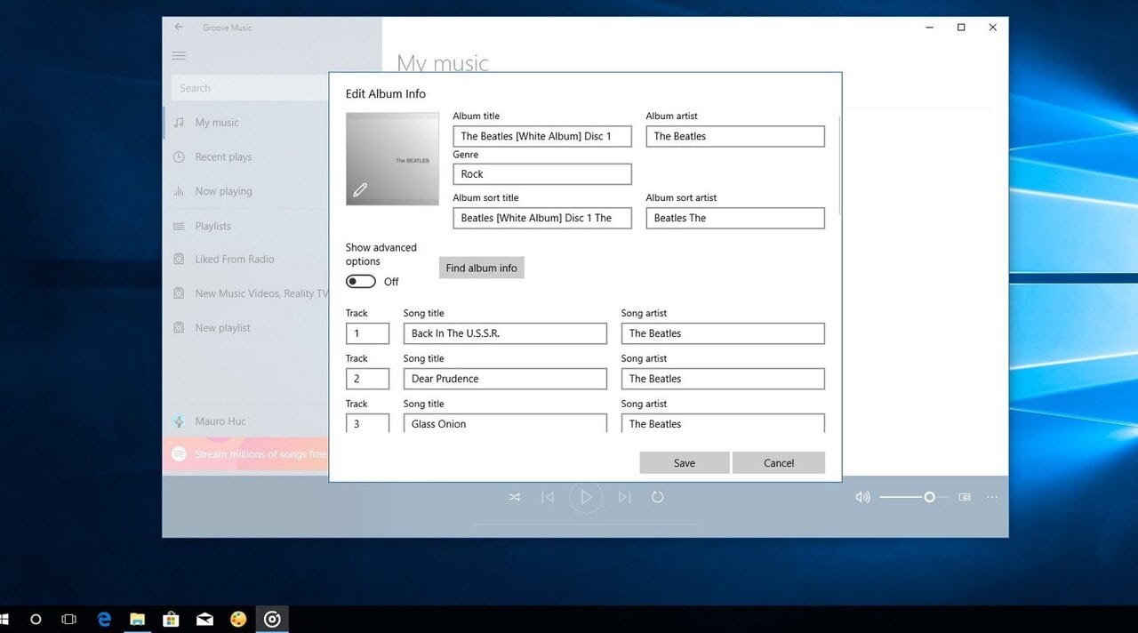Click the pencil icon on album art

click(x=360, y=189)
